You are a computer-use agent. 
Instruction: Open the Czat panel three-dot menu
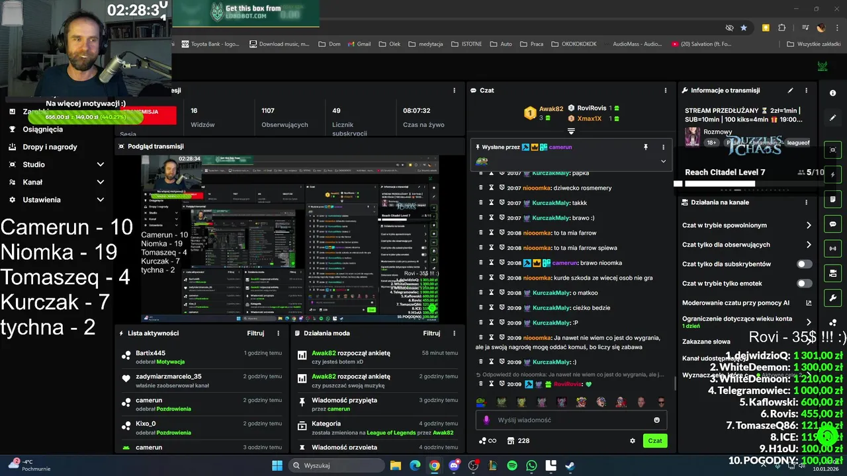point(665,91)
